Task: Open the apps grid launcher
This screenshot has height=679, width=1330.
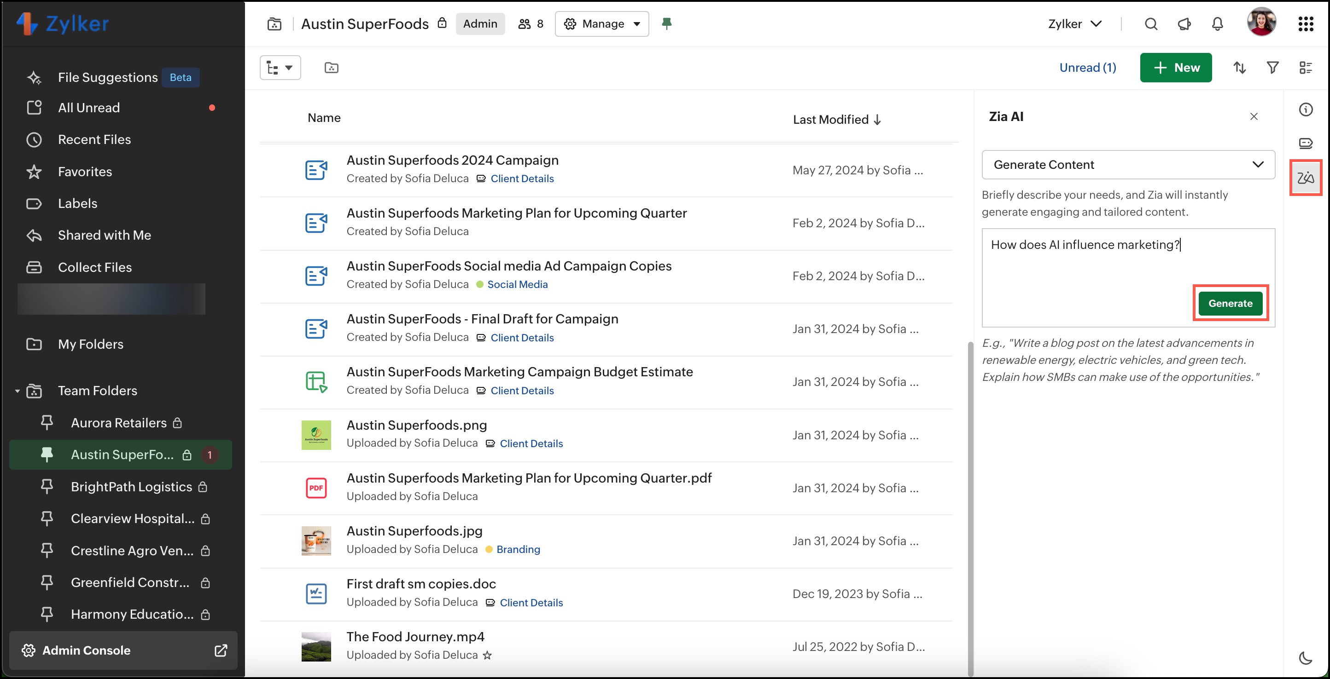Action: [x=1305, y=24]
